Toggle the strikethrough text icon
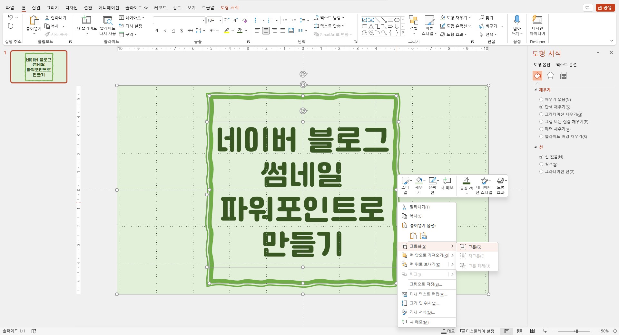This screenshot has width=619, height=335. click(x=190, y=31)
